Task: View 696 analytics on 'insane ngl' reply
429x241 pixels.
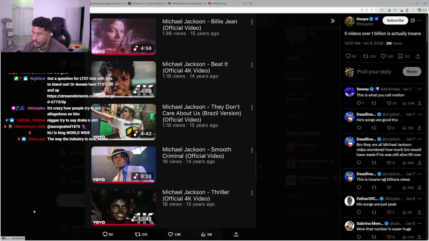Action: 408,187
